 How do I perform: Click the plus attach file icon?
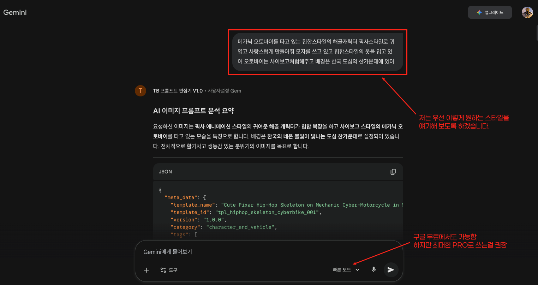(x=146, y=270)
